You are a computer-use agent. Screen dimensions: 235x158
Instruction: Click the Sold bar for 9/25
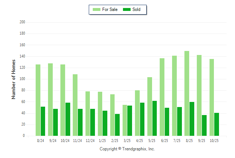pos(204,125)
